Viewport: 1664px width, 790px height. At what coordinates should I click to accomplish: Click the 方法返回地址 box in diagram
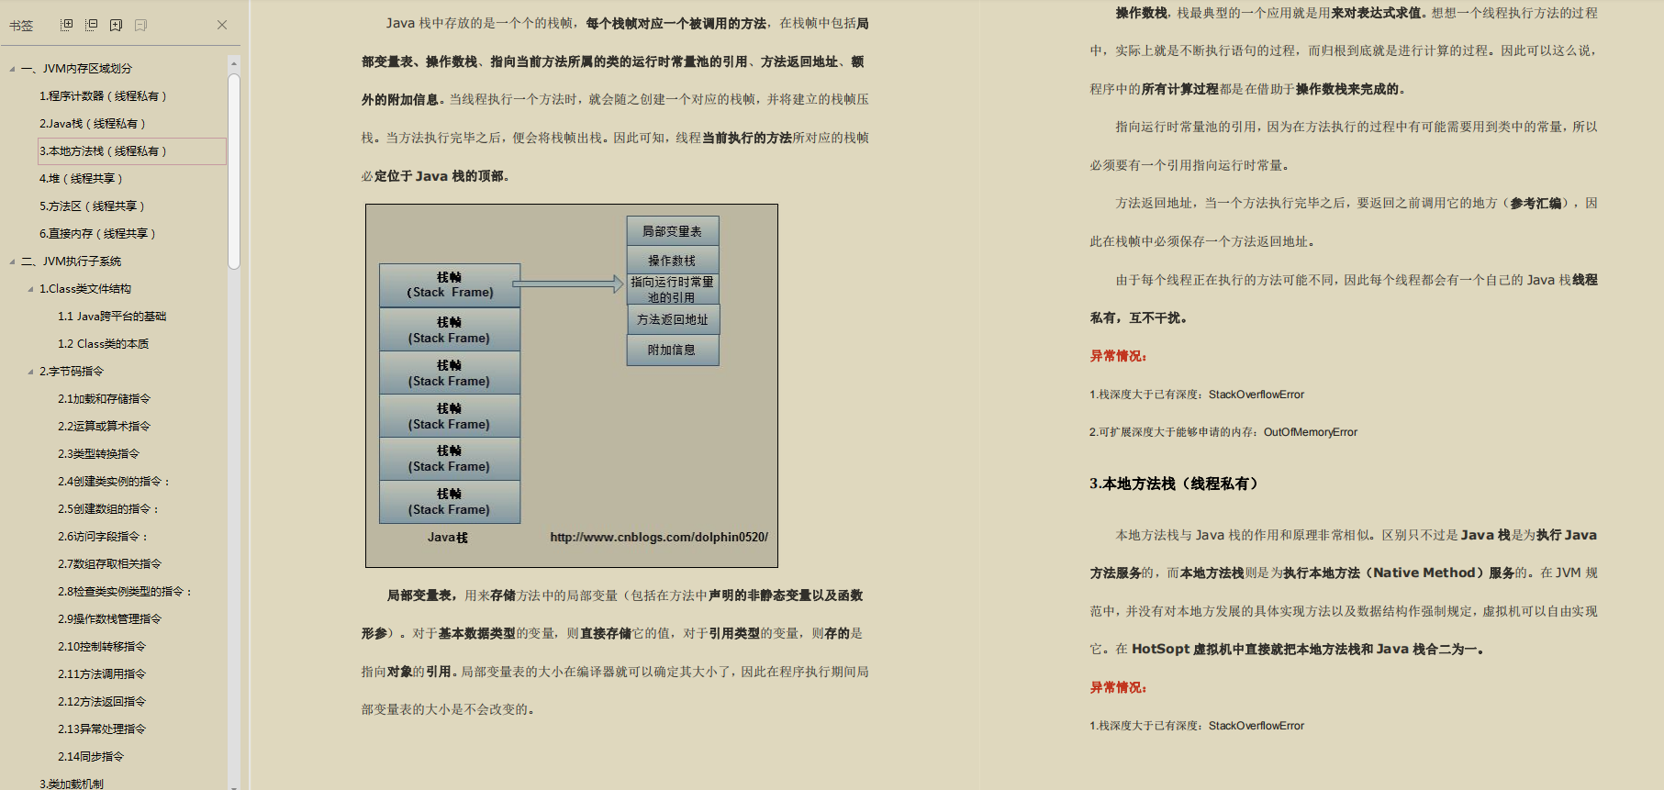(673, 319)
